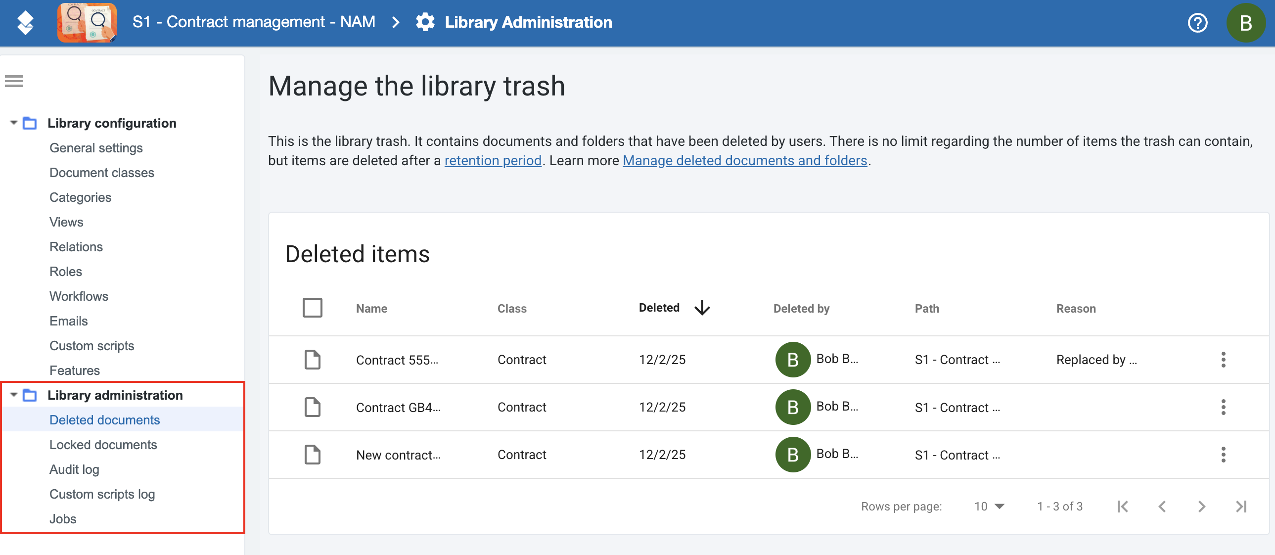Click the 'Replaced by ...' reason cell
This screenshot has width=1275, height=555.
click(x=1096, y=360)
